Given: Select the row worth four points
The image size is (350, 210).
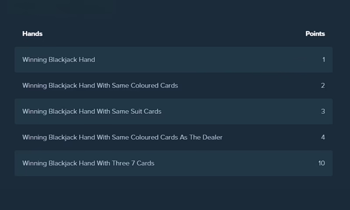Looking at the screenshot, I should (174, 137).
